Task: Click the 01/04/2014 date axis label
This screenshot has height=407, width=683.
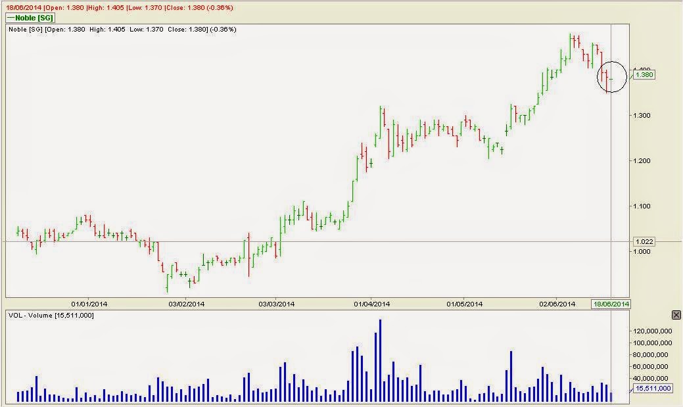Action: pos(371,304)
